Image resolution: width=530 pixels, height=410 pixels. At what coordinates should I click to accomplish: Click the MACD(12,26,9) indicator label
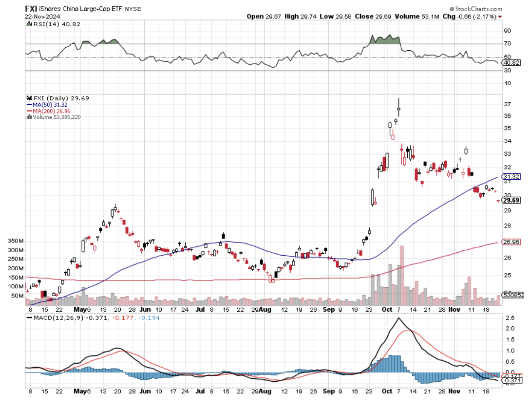click(54, 318)
